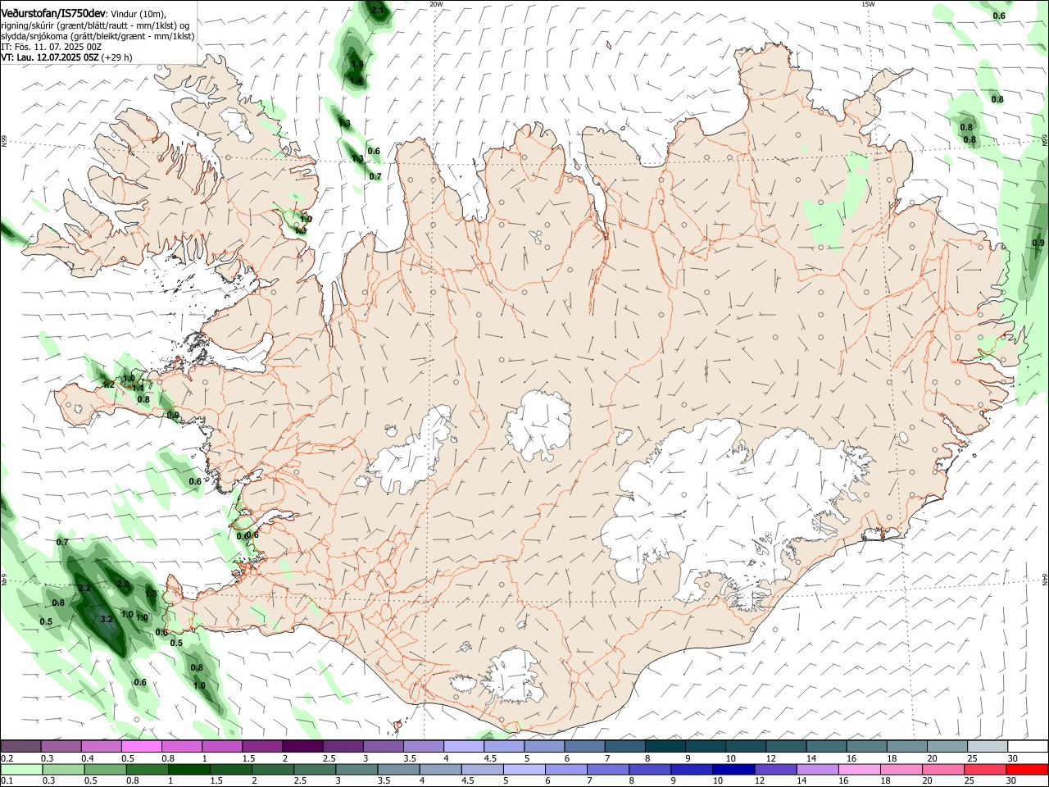This screenshot has height=787, width=1049.
Task: Click the 0.4 label in the upper legend
Action: pos(88,758)
